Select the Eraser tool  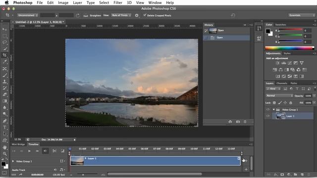point(4,94)
